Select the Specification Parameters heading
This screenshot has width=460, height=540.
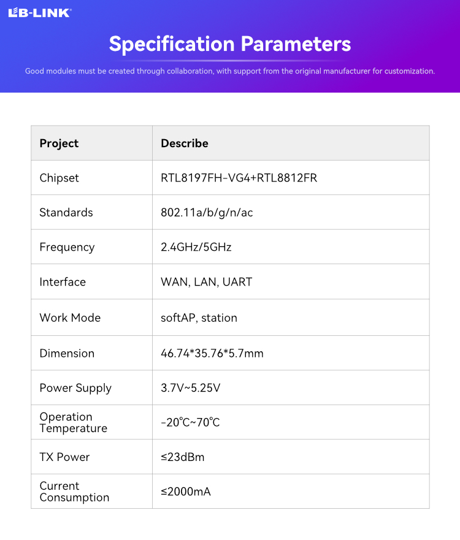(230, 44)
